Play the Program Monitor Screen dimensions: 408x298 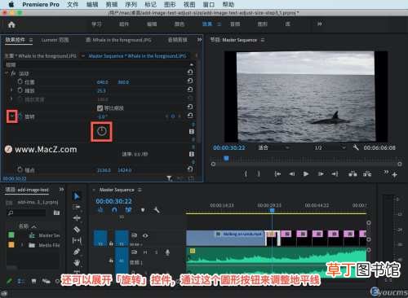coord(306,173)
